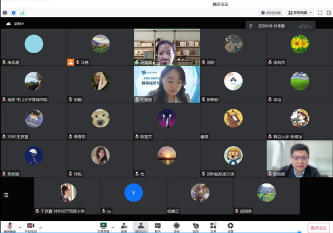Click the name label 刘娟
This screenshot has height=233, width=333.
tap(77, 100)
